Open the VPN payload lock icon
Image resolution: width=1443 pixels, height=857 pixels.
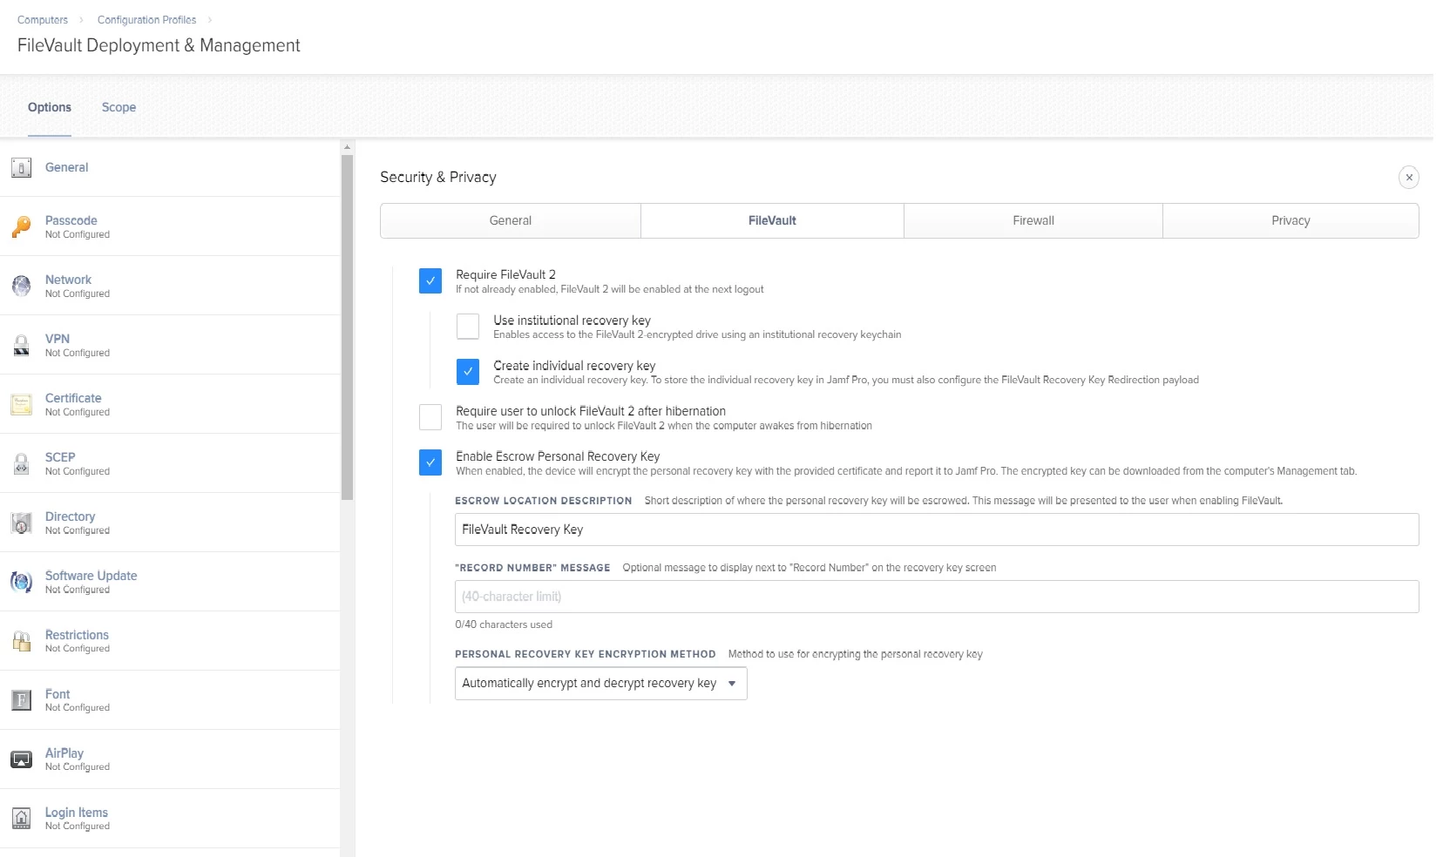coord(22,345)
